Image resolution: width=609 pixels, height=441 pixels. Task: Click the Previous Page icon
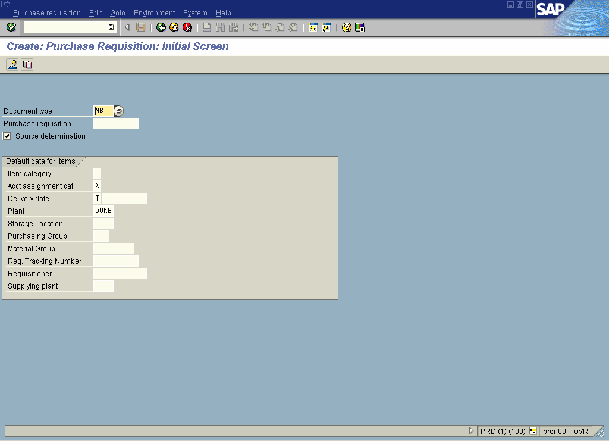pos(267,27)
